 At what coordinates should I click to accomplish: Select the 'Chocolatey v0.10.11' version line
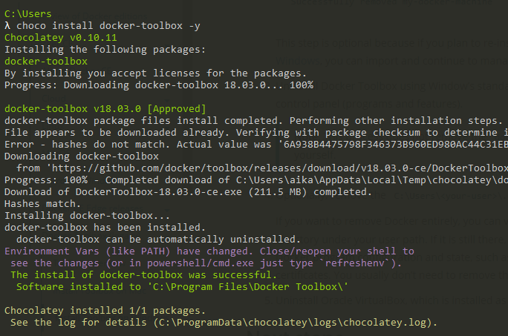click(61, 38)
